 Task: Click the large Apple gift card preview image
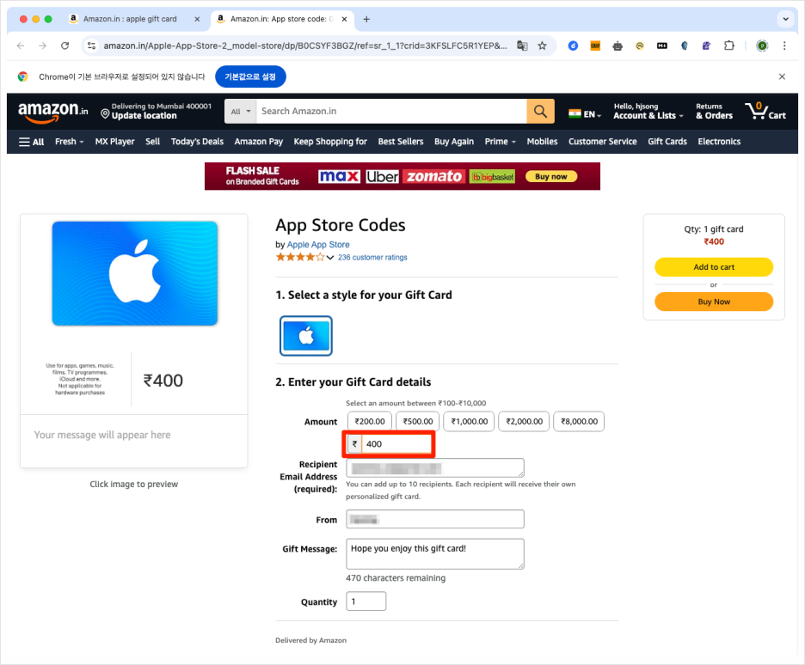point(134,273)
